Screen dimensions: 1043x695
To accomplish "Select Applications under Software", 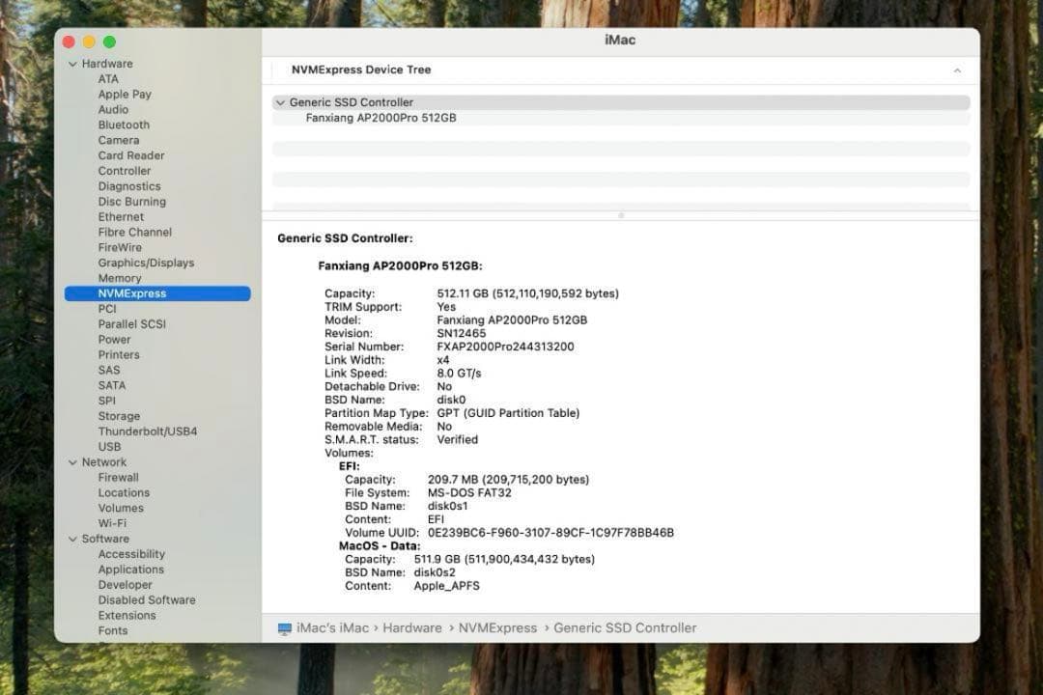I will click(130, 570).
